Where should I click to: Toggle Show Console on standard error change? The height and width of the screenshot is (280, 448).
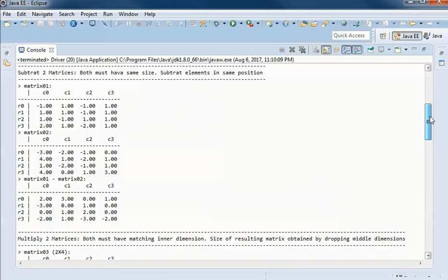click(357, 50)
